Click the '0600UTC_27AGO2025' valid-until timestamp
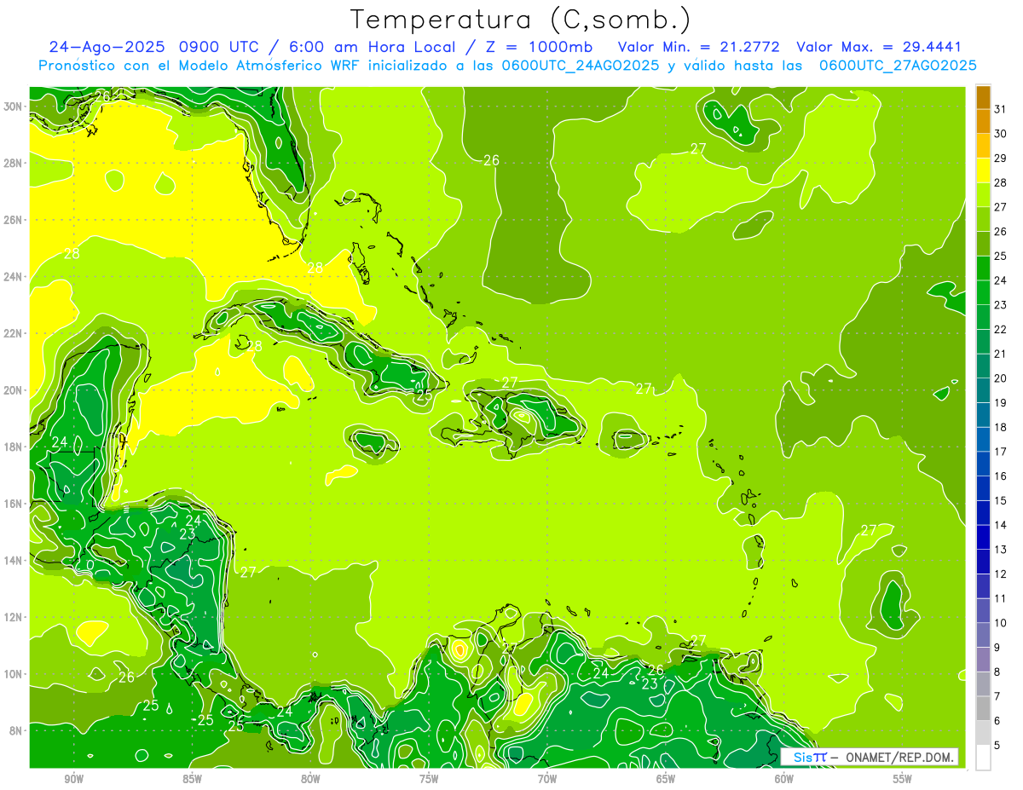Screen dimensions: 1023x790 click(898, 66)
